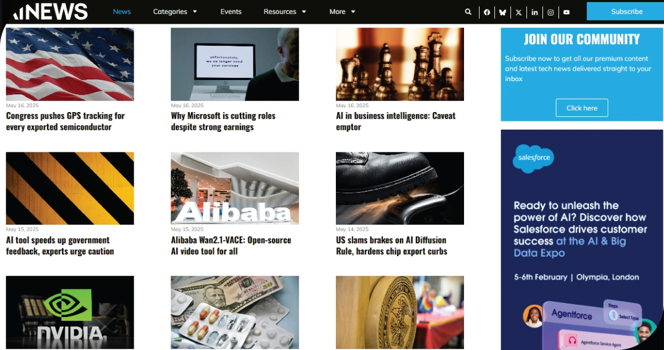Open the NVIDIA logo article thumbnail
This screenshot has width=664, height=350.
click(70, 312)
